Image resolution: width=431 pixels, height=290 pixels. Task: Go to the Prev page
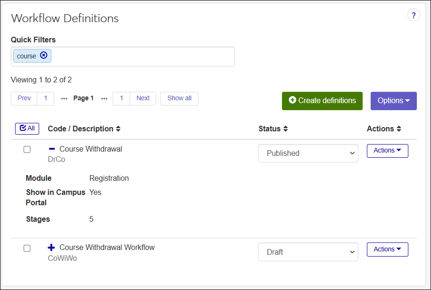click(x=24, y=98)
